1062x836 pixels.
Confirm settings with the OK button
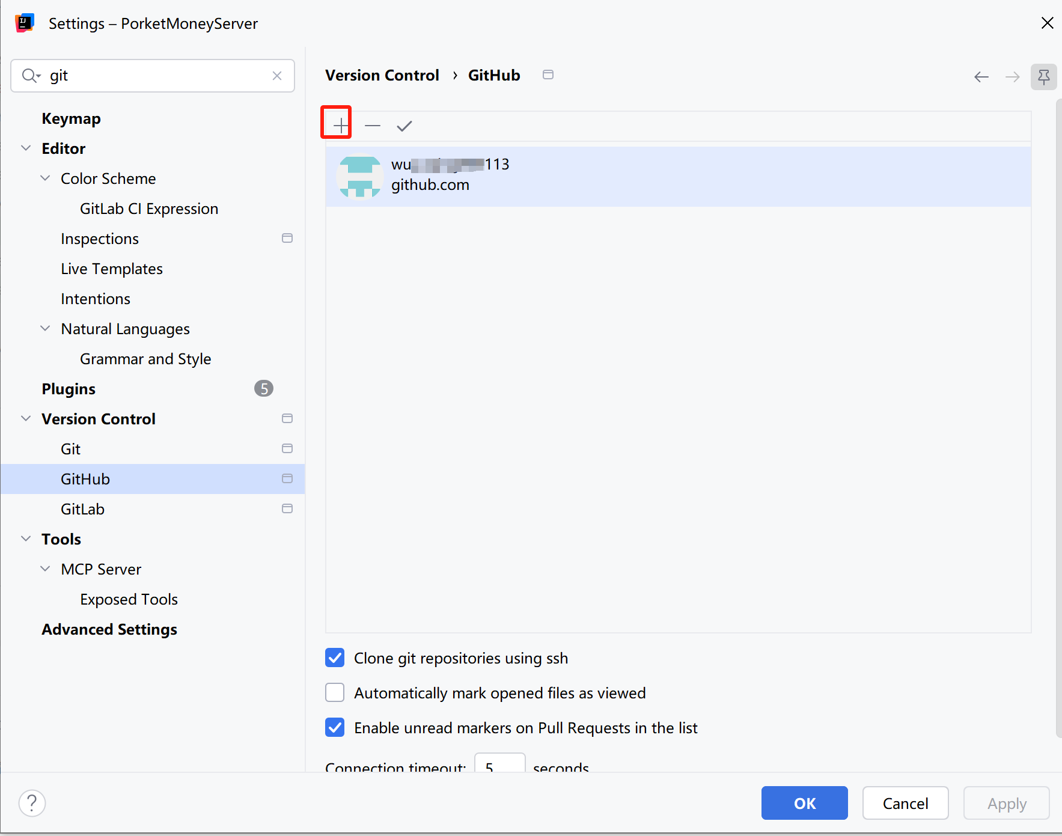tap(805, 803)
